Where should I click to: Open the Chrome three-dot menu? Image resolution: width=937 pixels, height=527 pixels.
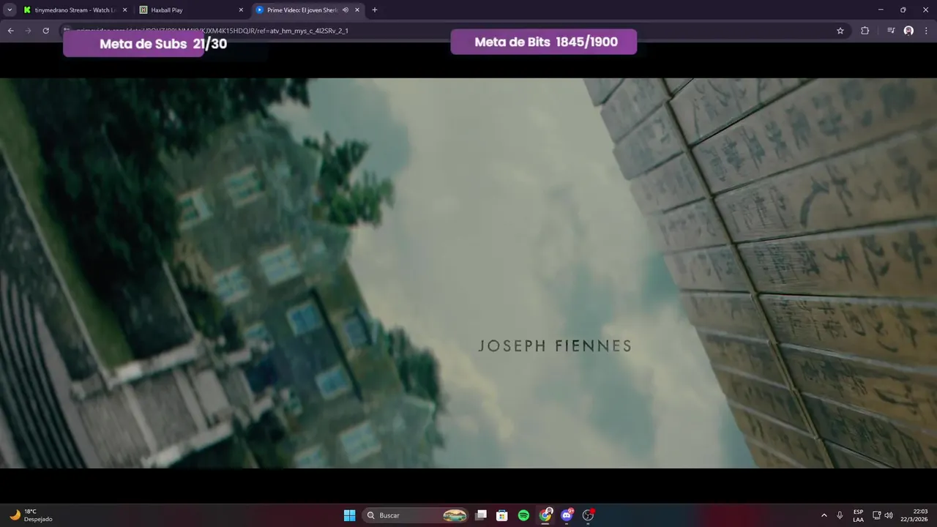927,31
